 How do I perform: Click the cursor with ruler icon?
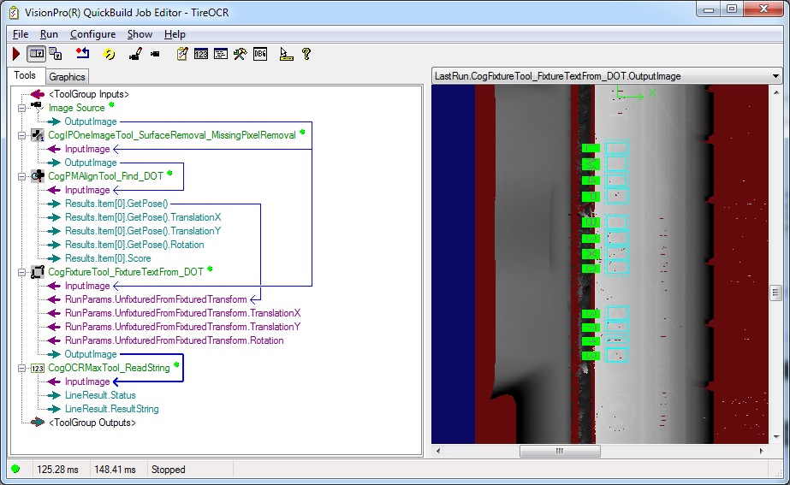pos(286,54)
